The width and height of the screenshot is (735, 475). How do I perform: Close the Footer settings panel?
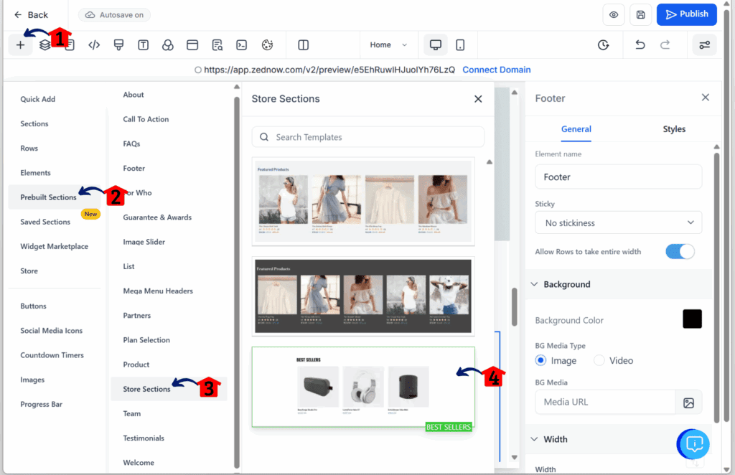pos(706,98)
